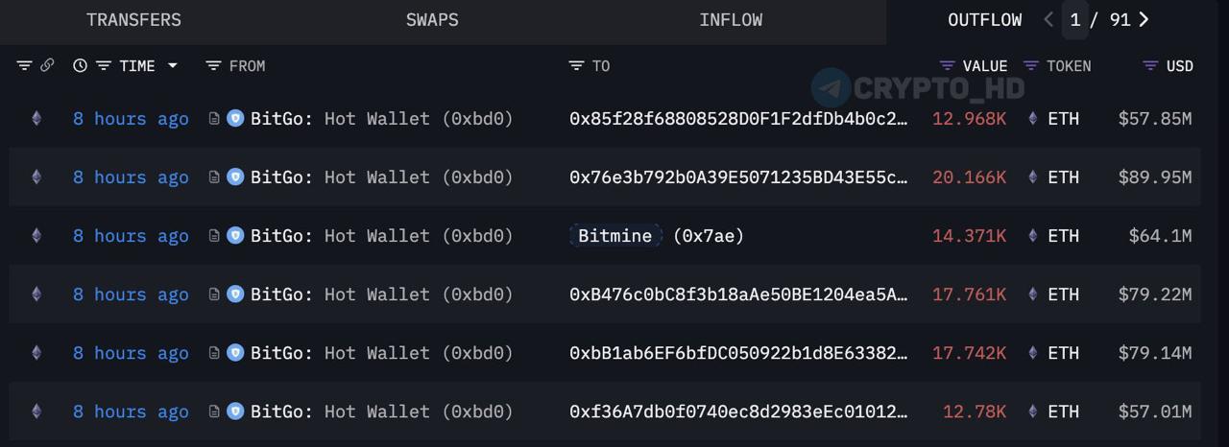
Task: Open the purple filter icon before VALUE
Action: [x=947, y=66]
